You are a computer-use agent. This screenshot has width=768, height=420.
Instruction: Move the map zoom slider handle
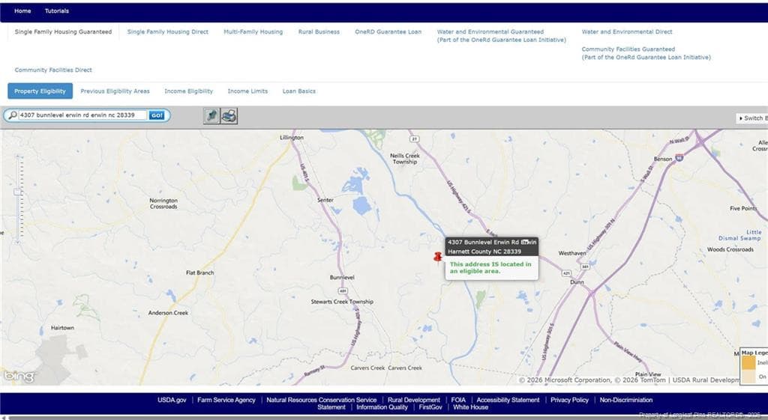[18, 192]
